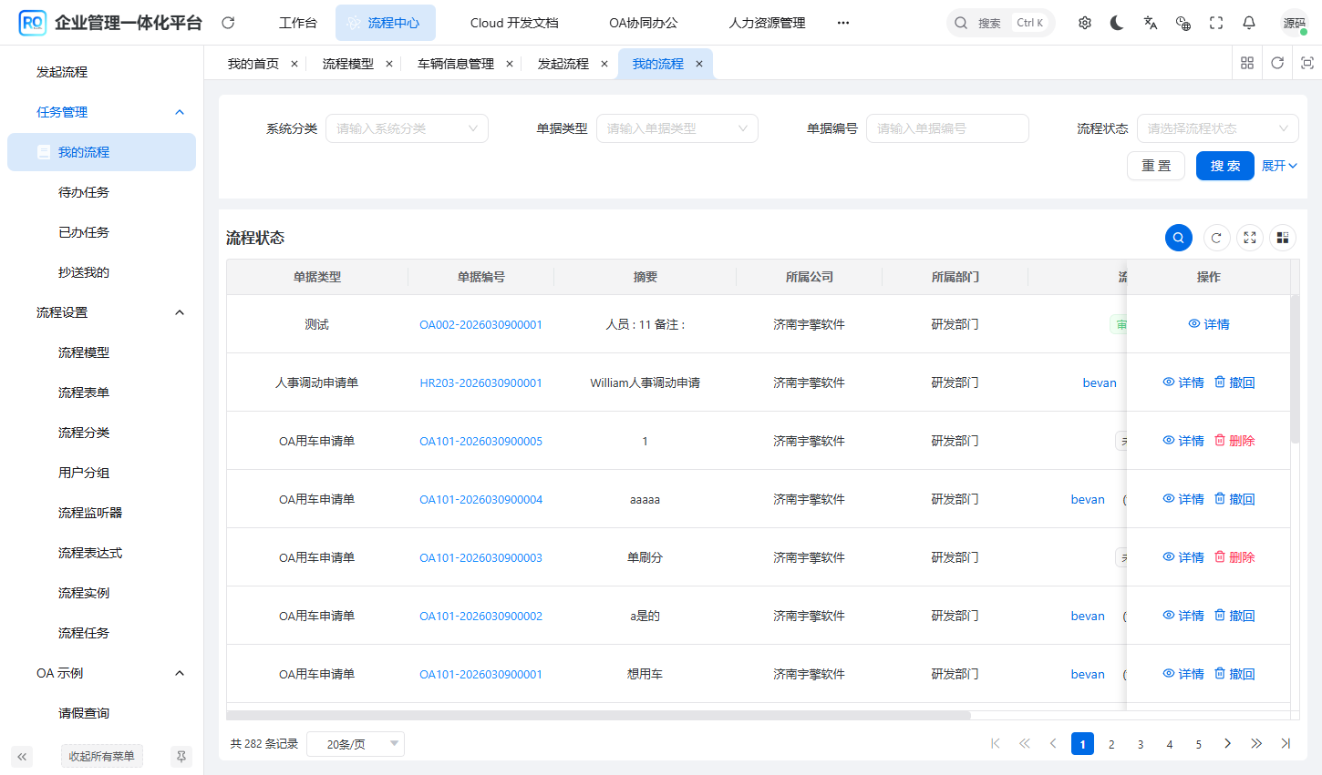This screenshot has width=1322, height=775.
Task: Maximize the table using the expand icon
Action: coord(1250,238)
